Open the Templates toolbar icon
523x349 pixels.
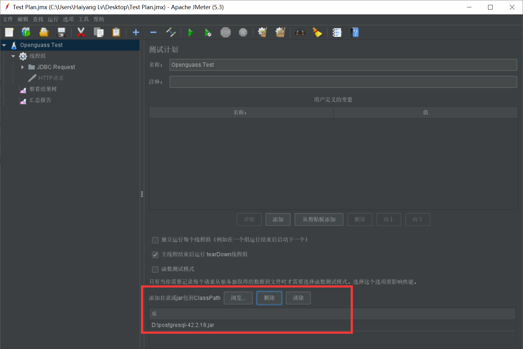(x=26, y=32)
